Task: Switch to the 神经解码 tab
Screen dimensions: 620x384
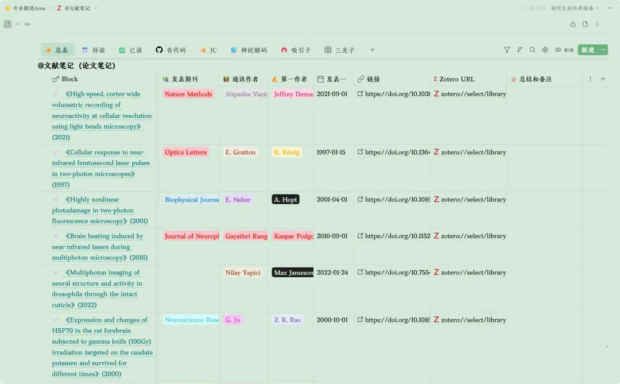Action: [x=249, y=50]
